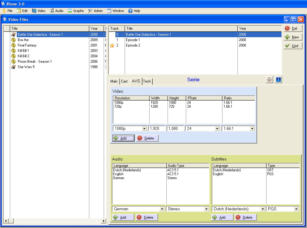Click the Del button
The height and width of the screenshot is (228, 307).
coord(293,28)
